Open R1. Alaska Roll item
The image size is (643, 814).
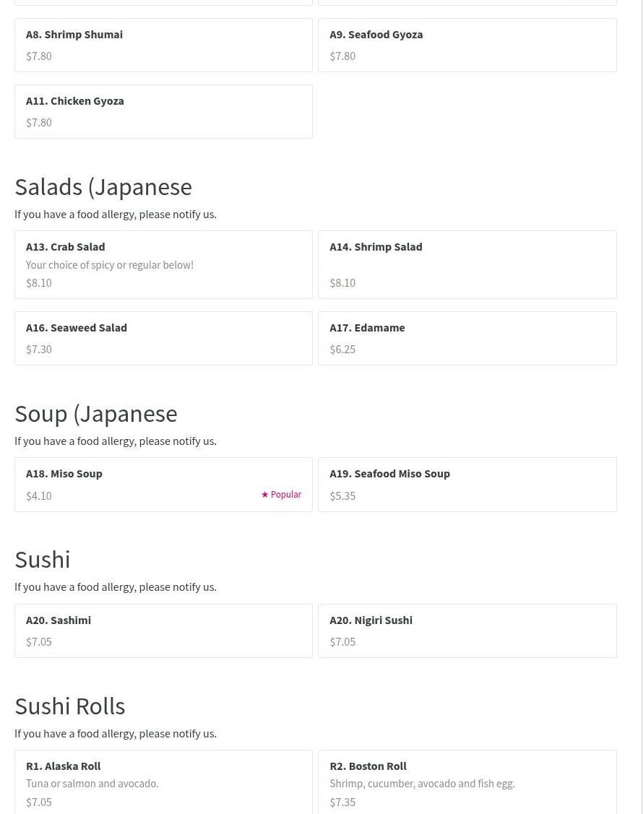click(x=163, y=783)
